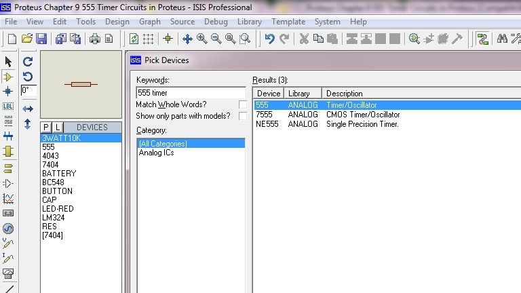Click the Rotate Clockwise icon
The image size is (521, 293).
coord(28,62)
